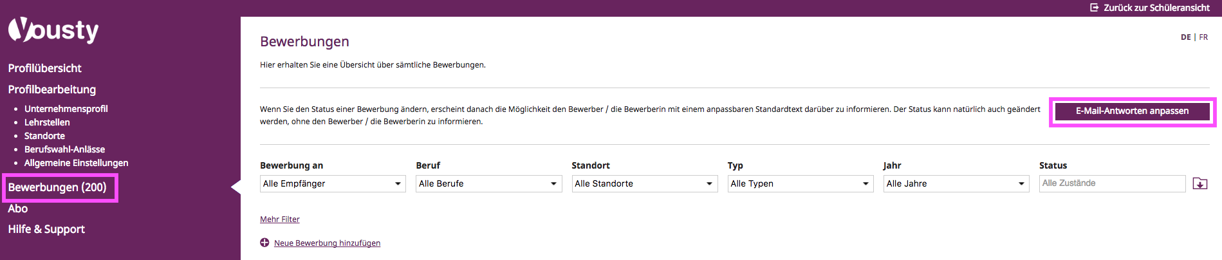Open Hilfe & Support menu item

46,229
